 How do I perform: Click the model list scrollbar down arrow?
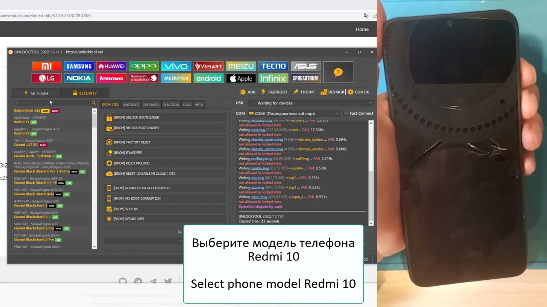tap(94, 246)
